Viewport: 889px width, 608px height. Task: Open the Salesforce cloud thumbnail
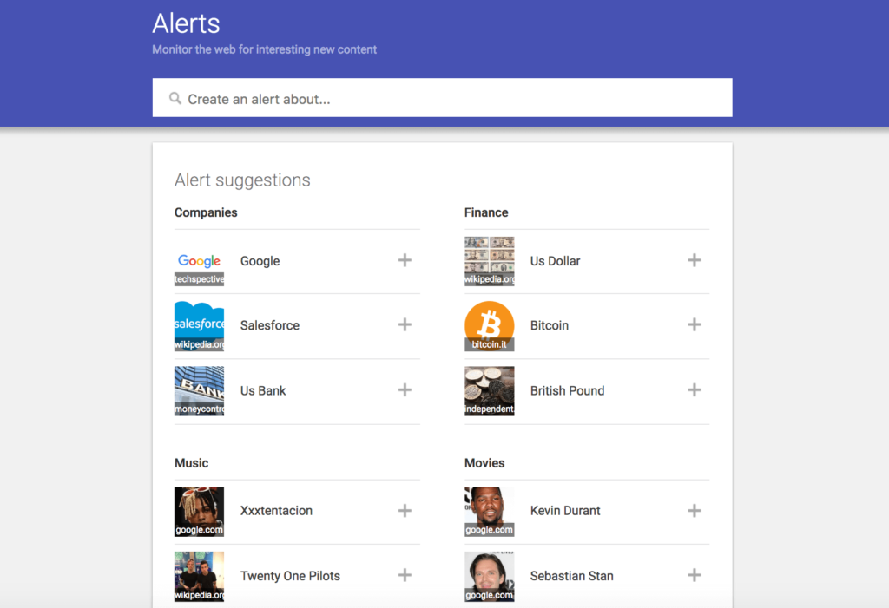coord(199,326)
